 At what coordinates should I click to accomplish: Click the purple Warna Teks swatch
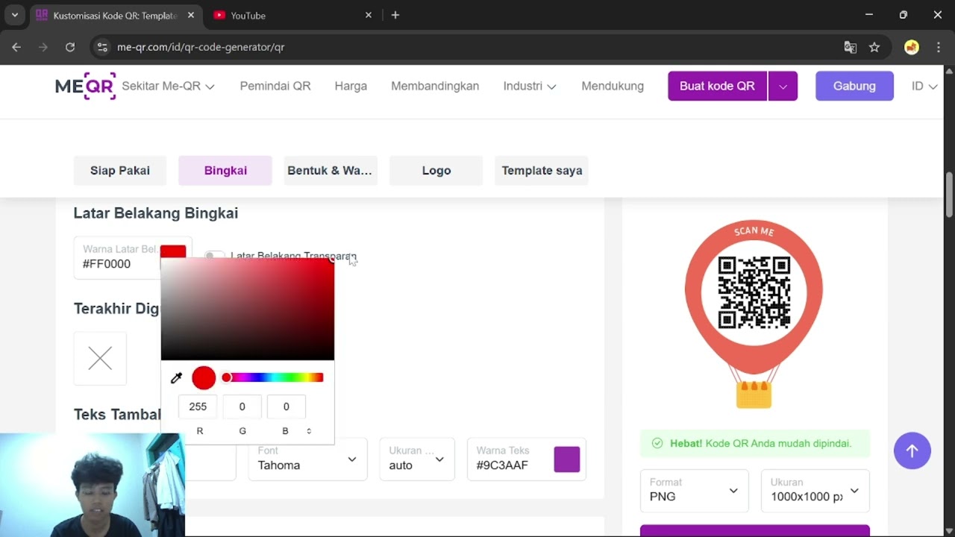[x=567, y=459]
